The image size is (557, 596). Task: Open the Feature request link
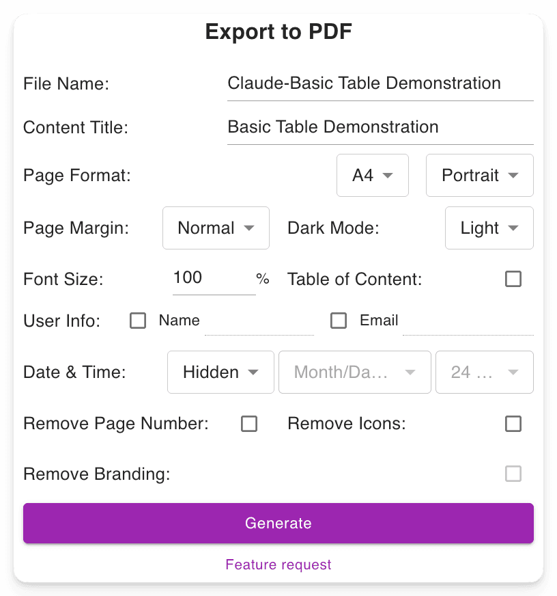[278, 565]
